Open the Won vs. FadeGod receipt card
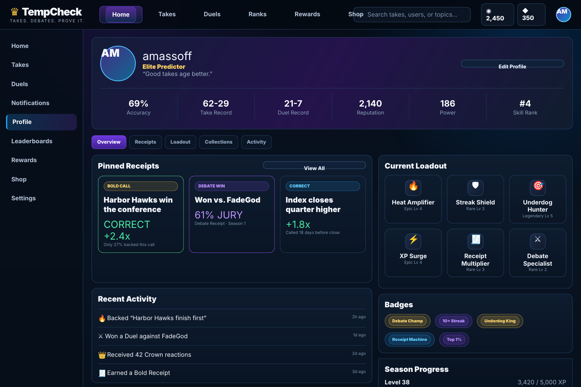581x387 pixels. tap(232, 214)
